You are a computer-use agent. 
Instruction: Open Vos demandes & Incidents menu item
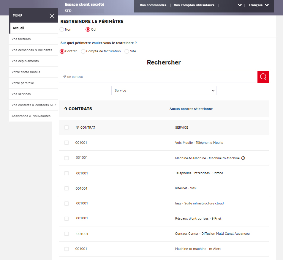click(x=34, y=50)
